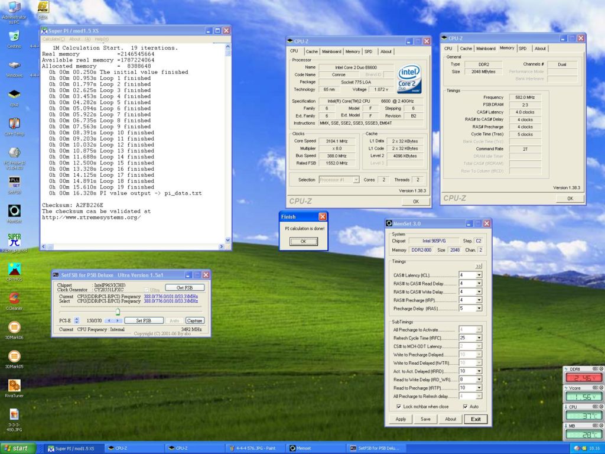Open the Windows drive desktop icon

point(14,69)
